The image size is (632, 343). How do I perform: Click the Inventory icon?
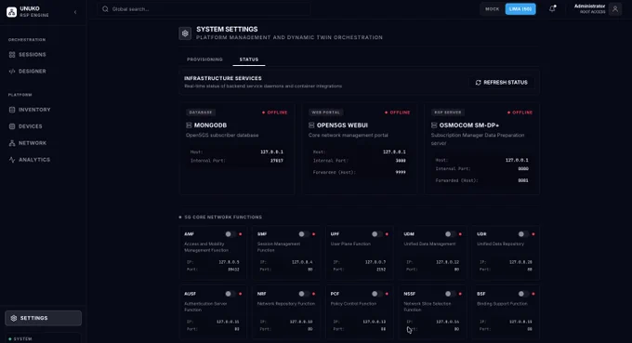(x=12, y=110)
